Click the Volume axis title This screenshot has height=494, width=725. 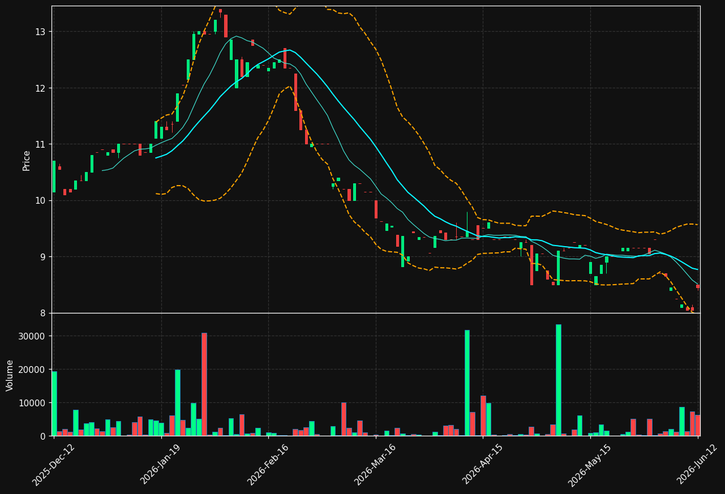tap(10, 375)
